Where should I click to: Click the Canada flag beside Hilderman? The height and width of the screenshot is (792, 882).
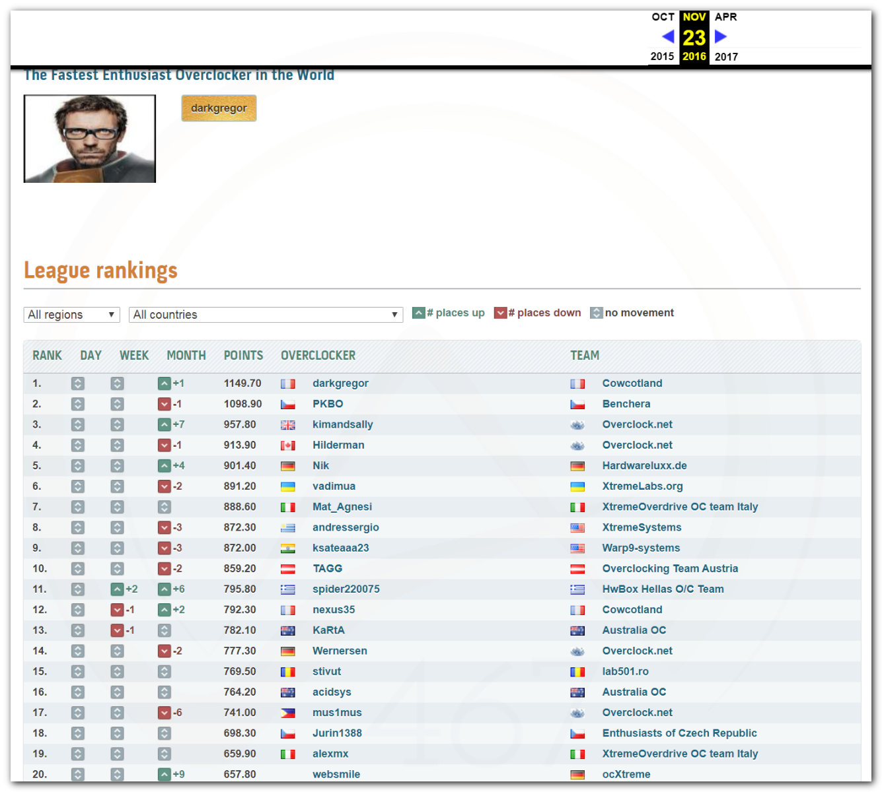[x=288, y=445]
